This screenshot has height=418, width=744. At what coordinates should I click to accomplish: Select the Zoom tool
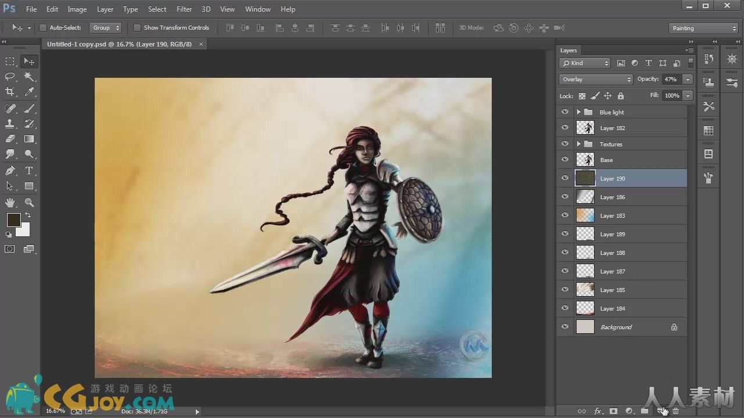point(28,203)
